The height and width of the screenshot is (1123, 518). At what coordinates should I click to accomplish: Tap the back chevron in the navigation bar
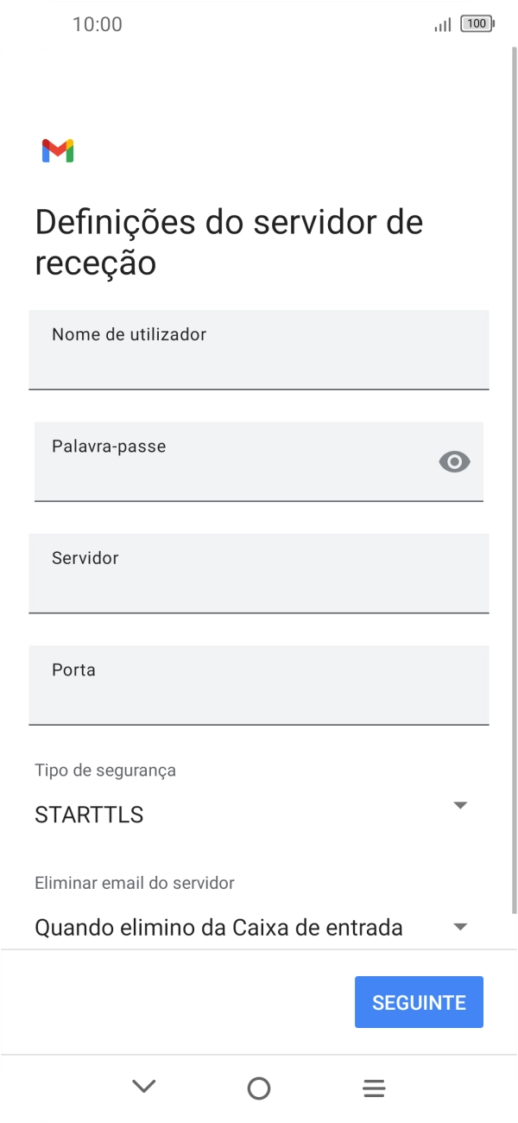pos(143,1088)
